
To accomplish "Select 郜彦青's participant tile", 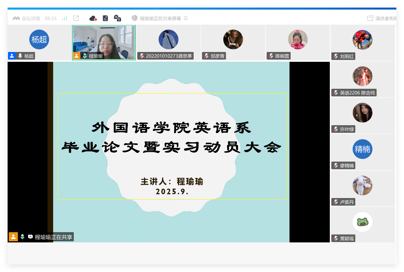I will click(x=233, y=42).
